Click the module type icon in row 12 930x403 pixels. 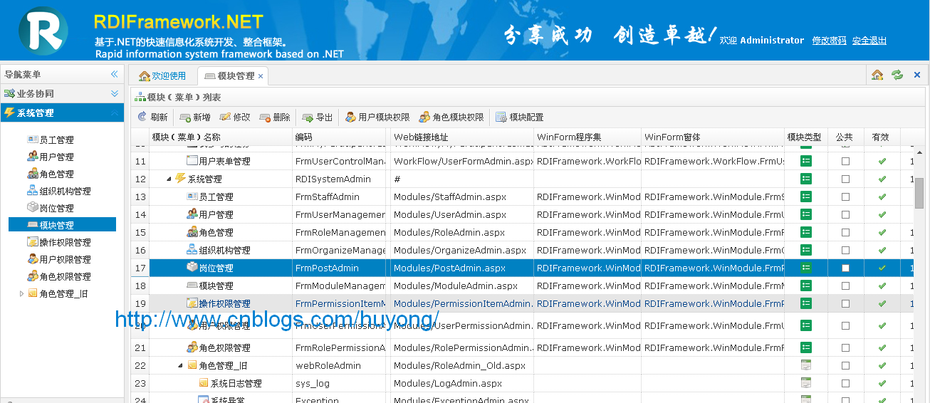[x=806, y=179]
